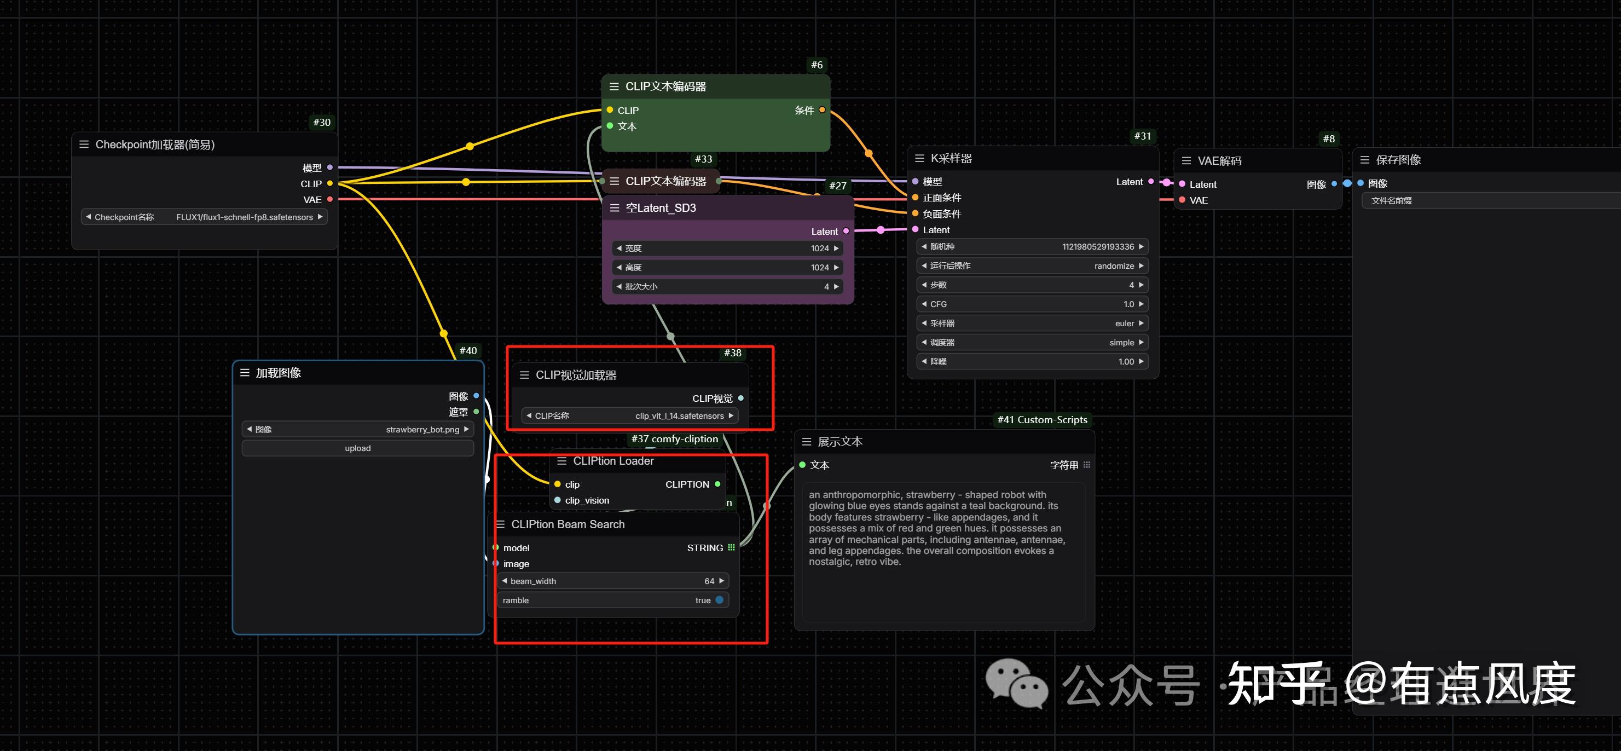
Task: Click the menu icon on the 保存图像 node
Action: click(x=1365, y=160)
